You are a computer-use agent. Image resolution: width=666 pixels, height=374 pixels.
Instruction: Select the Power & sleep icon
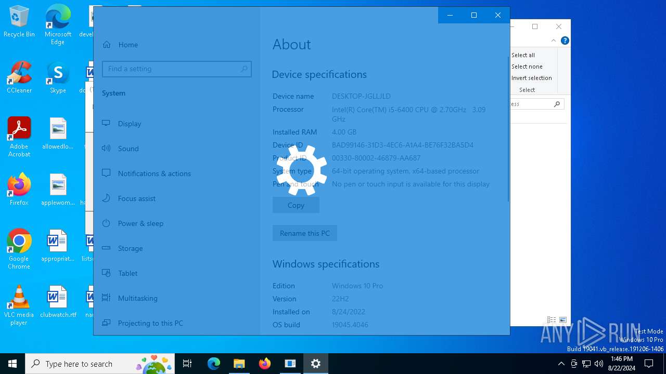tap(106, 223)
